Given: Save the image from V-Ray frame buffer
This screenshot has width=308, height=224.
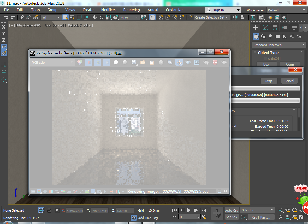Looking at the screenshot, I should click(x=134, y=63).
